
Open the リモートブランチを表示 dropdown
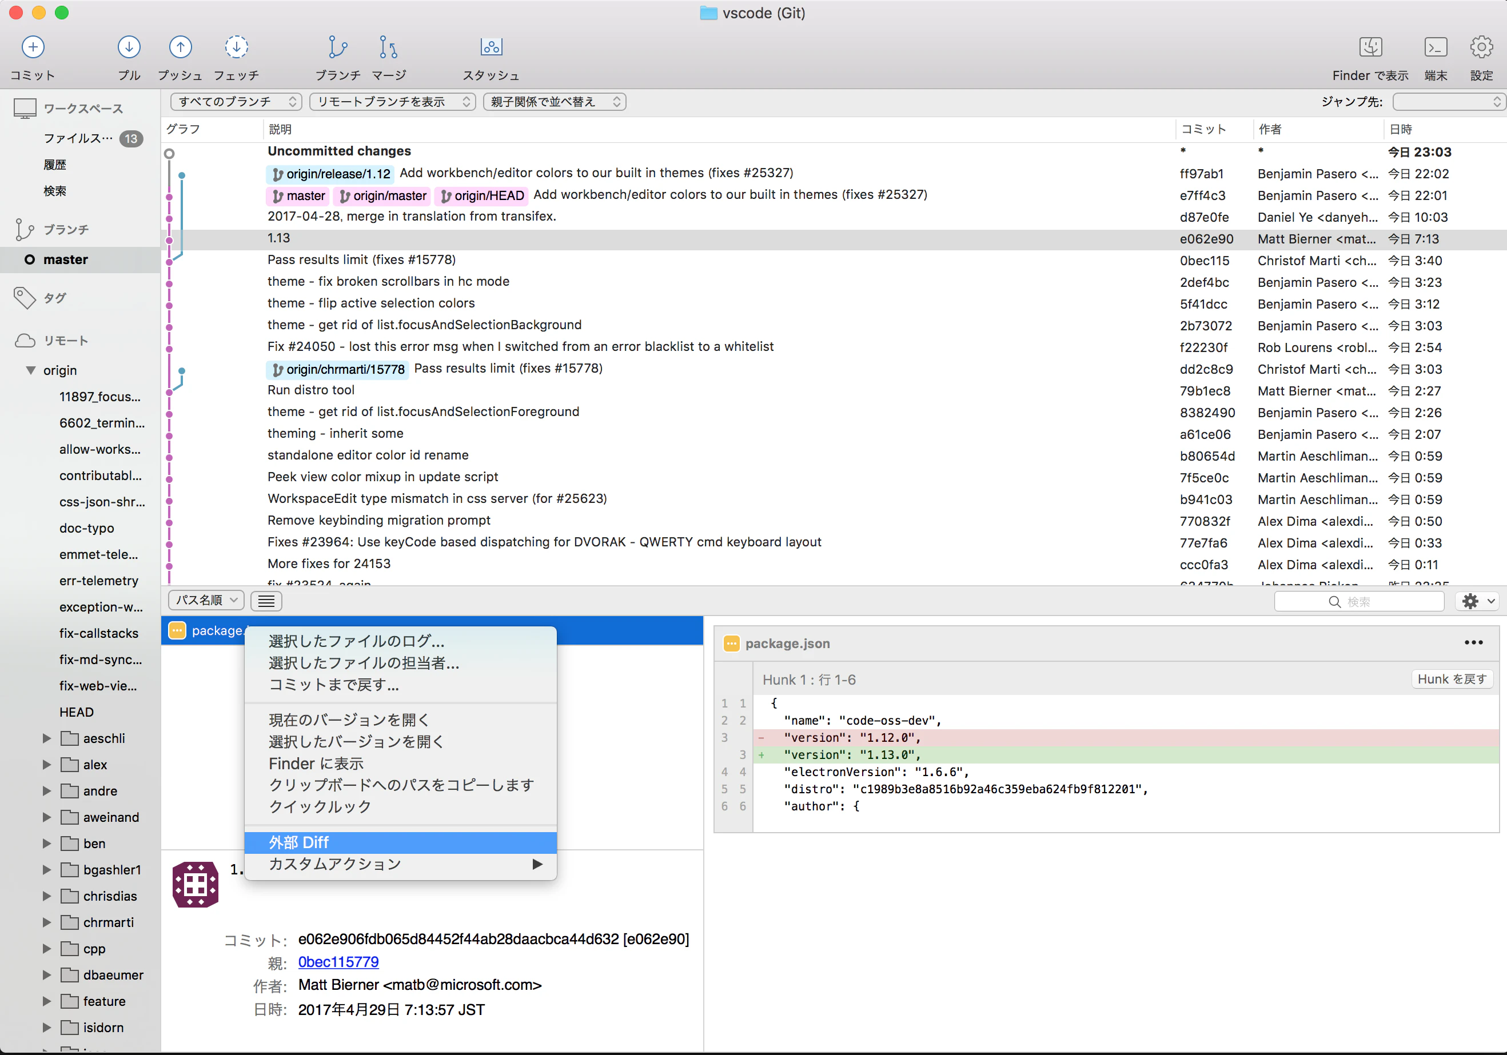tap(392, 102)
